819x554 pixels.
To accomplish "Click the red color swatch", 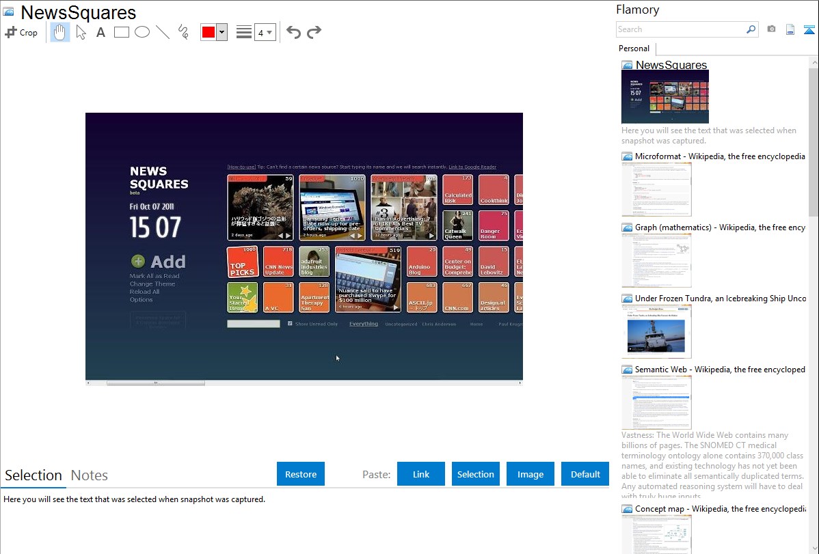I will coord(209,32).
